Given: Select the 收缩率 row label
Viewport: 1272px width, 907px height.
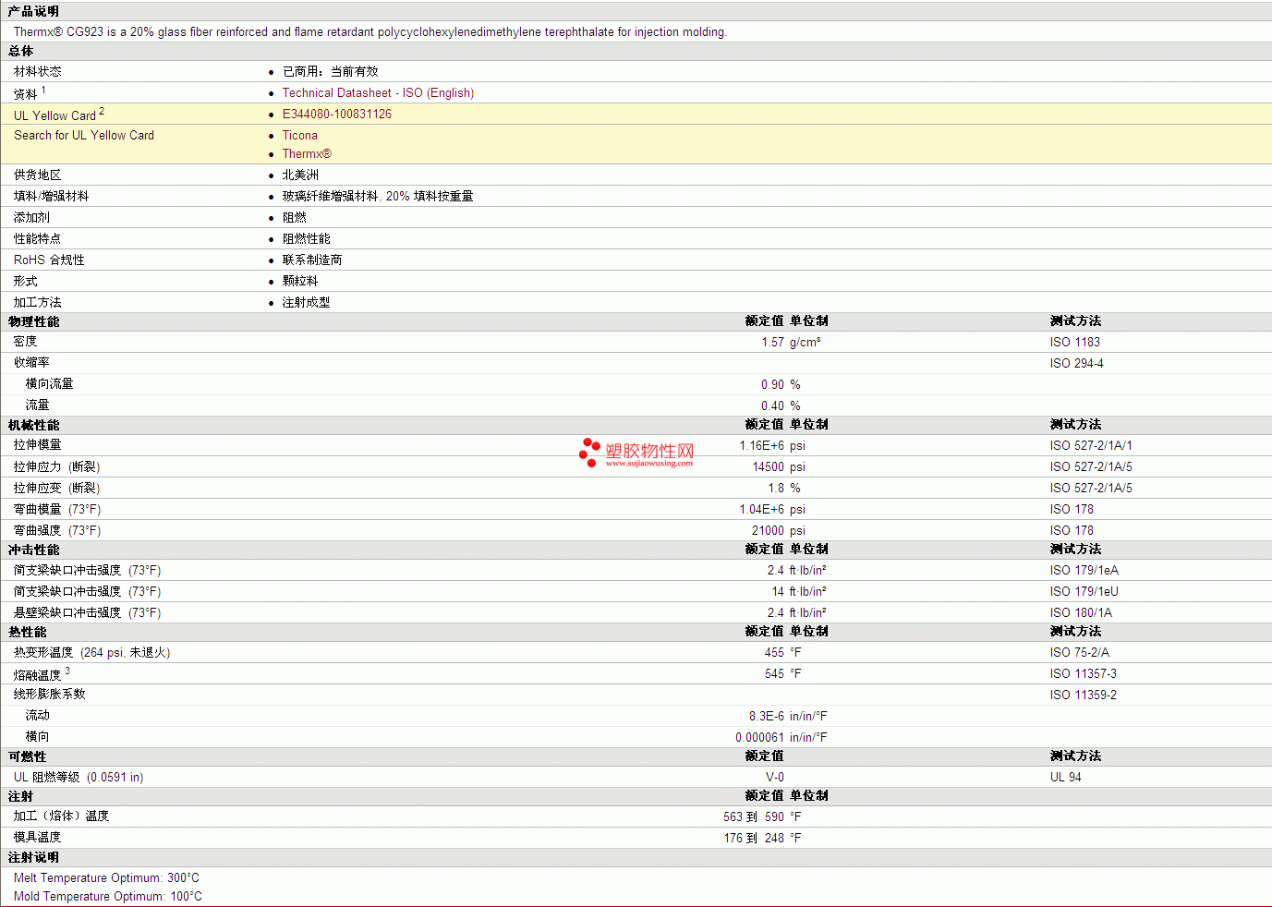Looking at the screenshot, I should pyautogui.click(x=32, y=363).
